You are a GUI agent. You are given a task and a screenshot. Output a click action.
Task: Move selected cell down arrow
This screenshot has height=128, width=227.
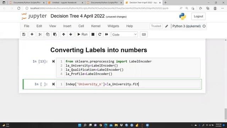tap(71, 34)
